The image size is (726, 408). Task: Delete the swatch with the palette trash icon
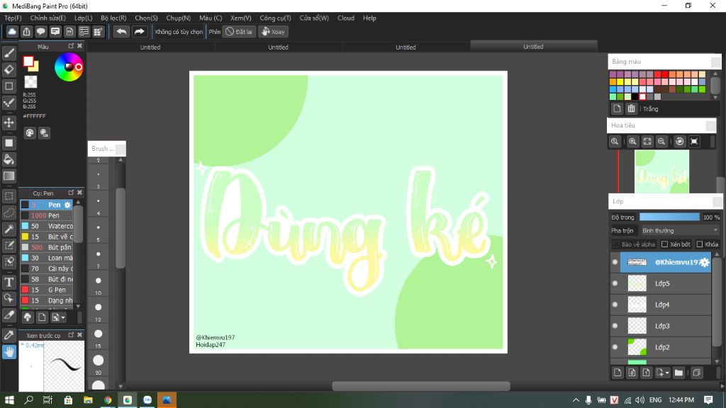click(x=631, y=108)
